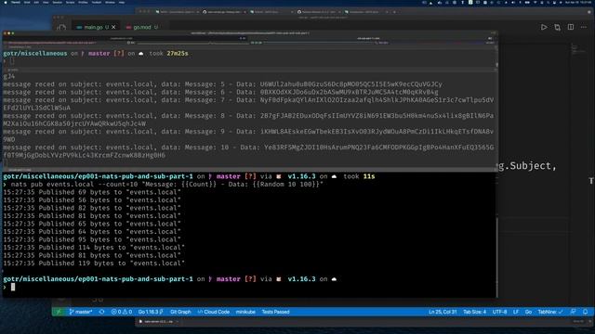Click 'Published 114 bytes' output line

[x=94, y=248]
